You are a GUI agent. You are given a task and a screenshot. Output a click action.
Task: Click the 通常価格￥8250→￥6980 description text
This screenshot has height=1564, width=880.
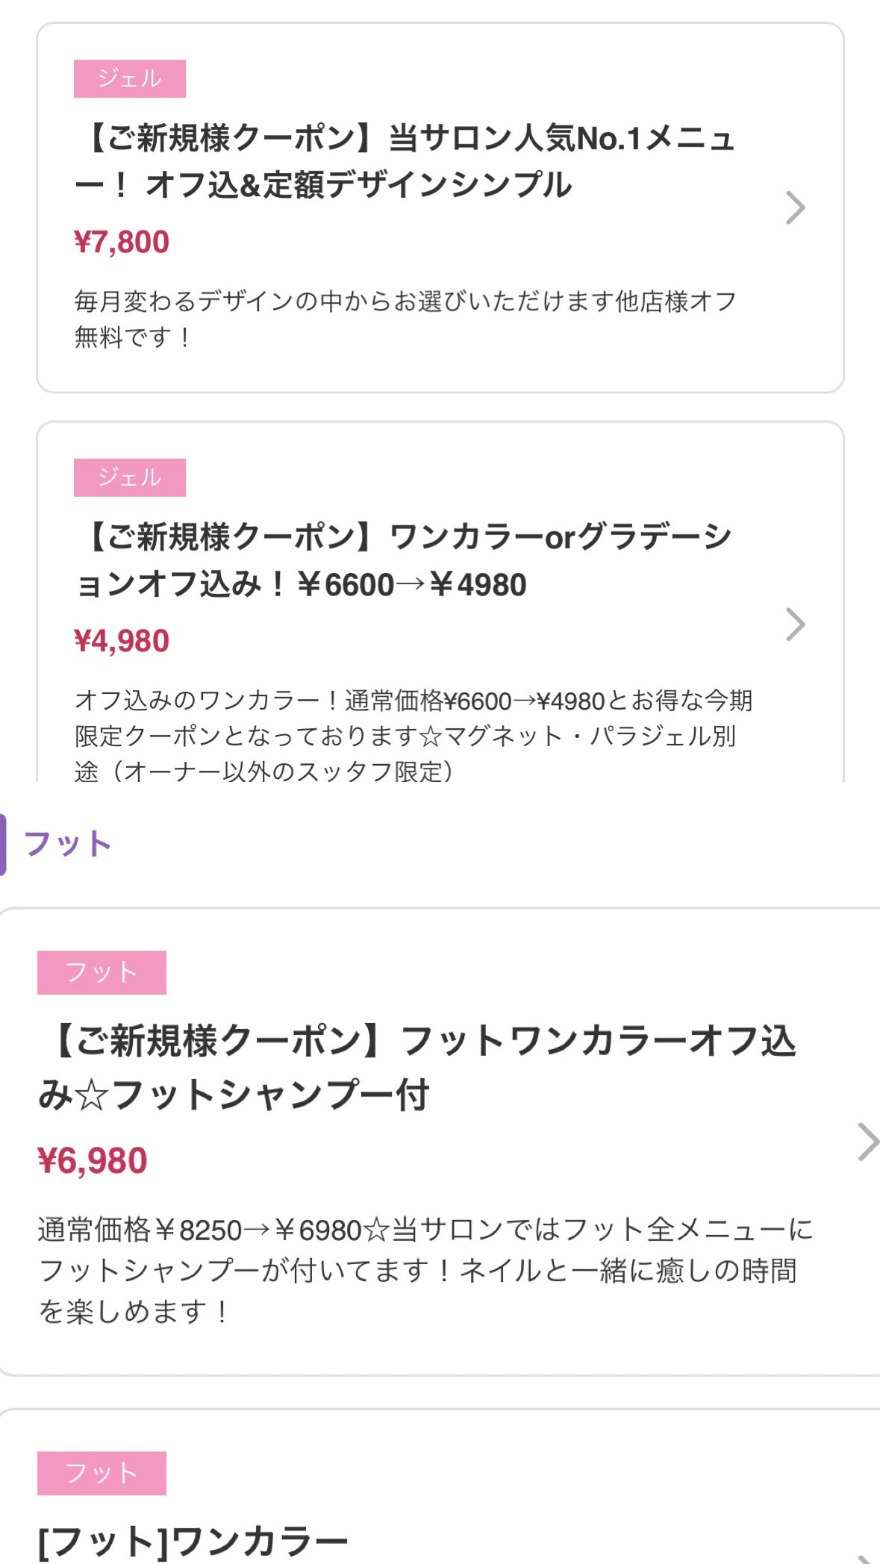point(424,1270)
